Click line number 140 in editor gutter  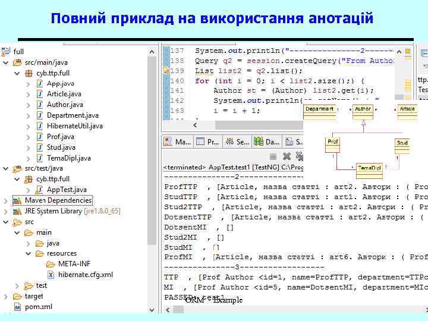(177, 81)
